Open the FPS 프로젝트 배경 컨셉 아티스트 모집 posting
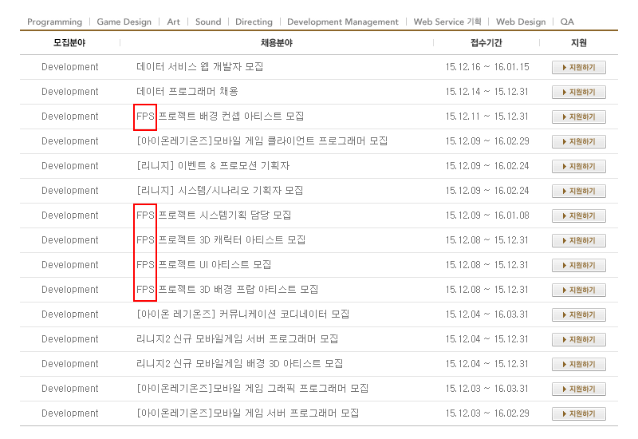 (220, 117)
